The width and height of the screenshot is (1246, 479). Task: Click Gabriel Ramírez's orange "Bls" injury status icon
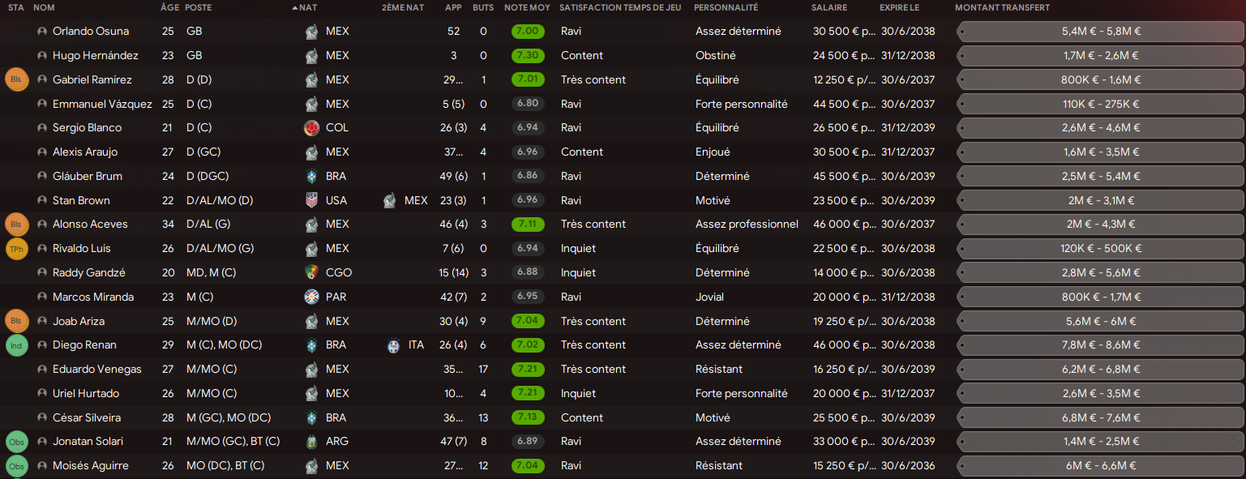click(x=17, y=80)
